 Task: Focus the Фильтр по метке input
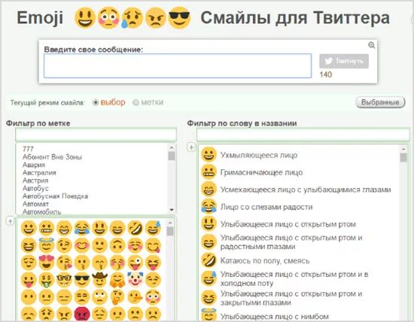[x=96, y=135]
